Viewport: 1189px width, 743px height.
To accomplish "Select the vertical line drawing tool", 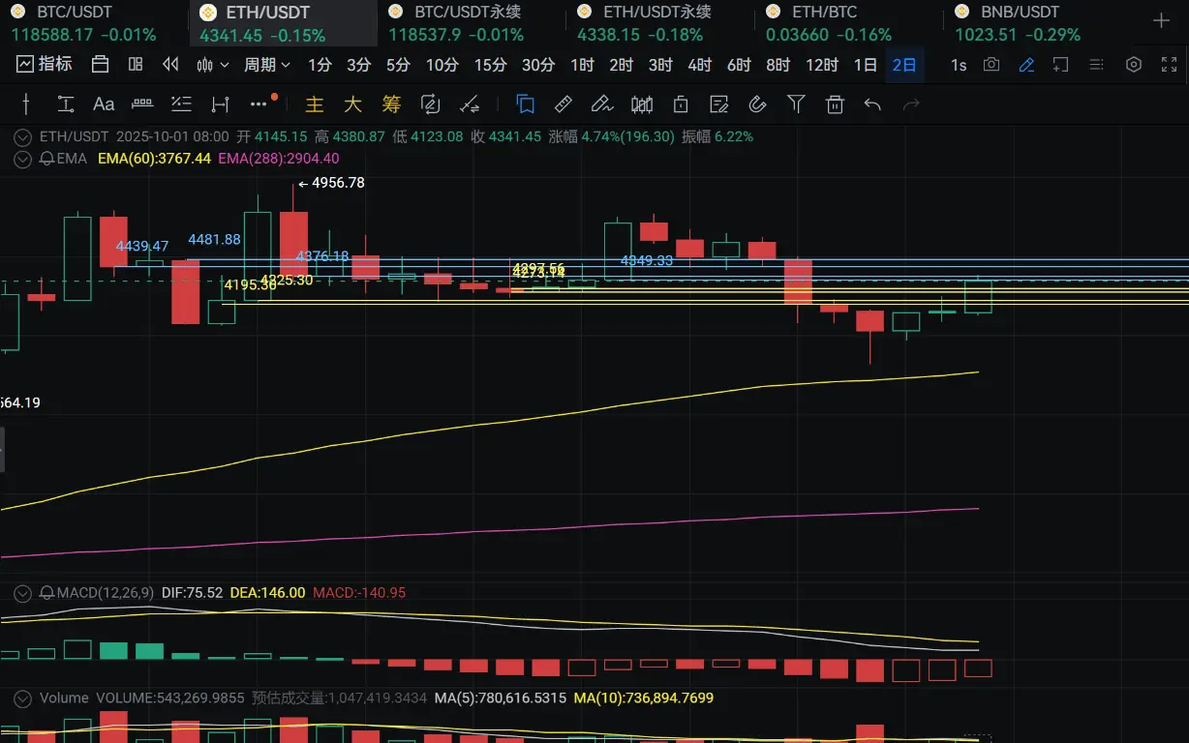I will pyautogui.click(x=26, y=104).
